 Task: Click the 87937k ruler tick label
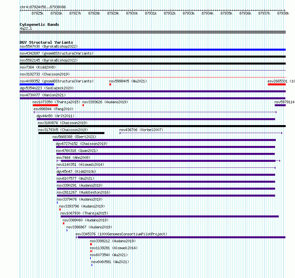(264, 13)
